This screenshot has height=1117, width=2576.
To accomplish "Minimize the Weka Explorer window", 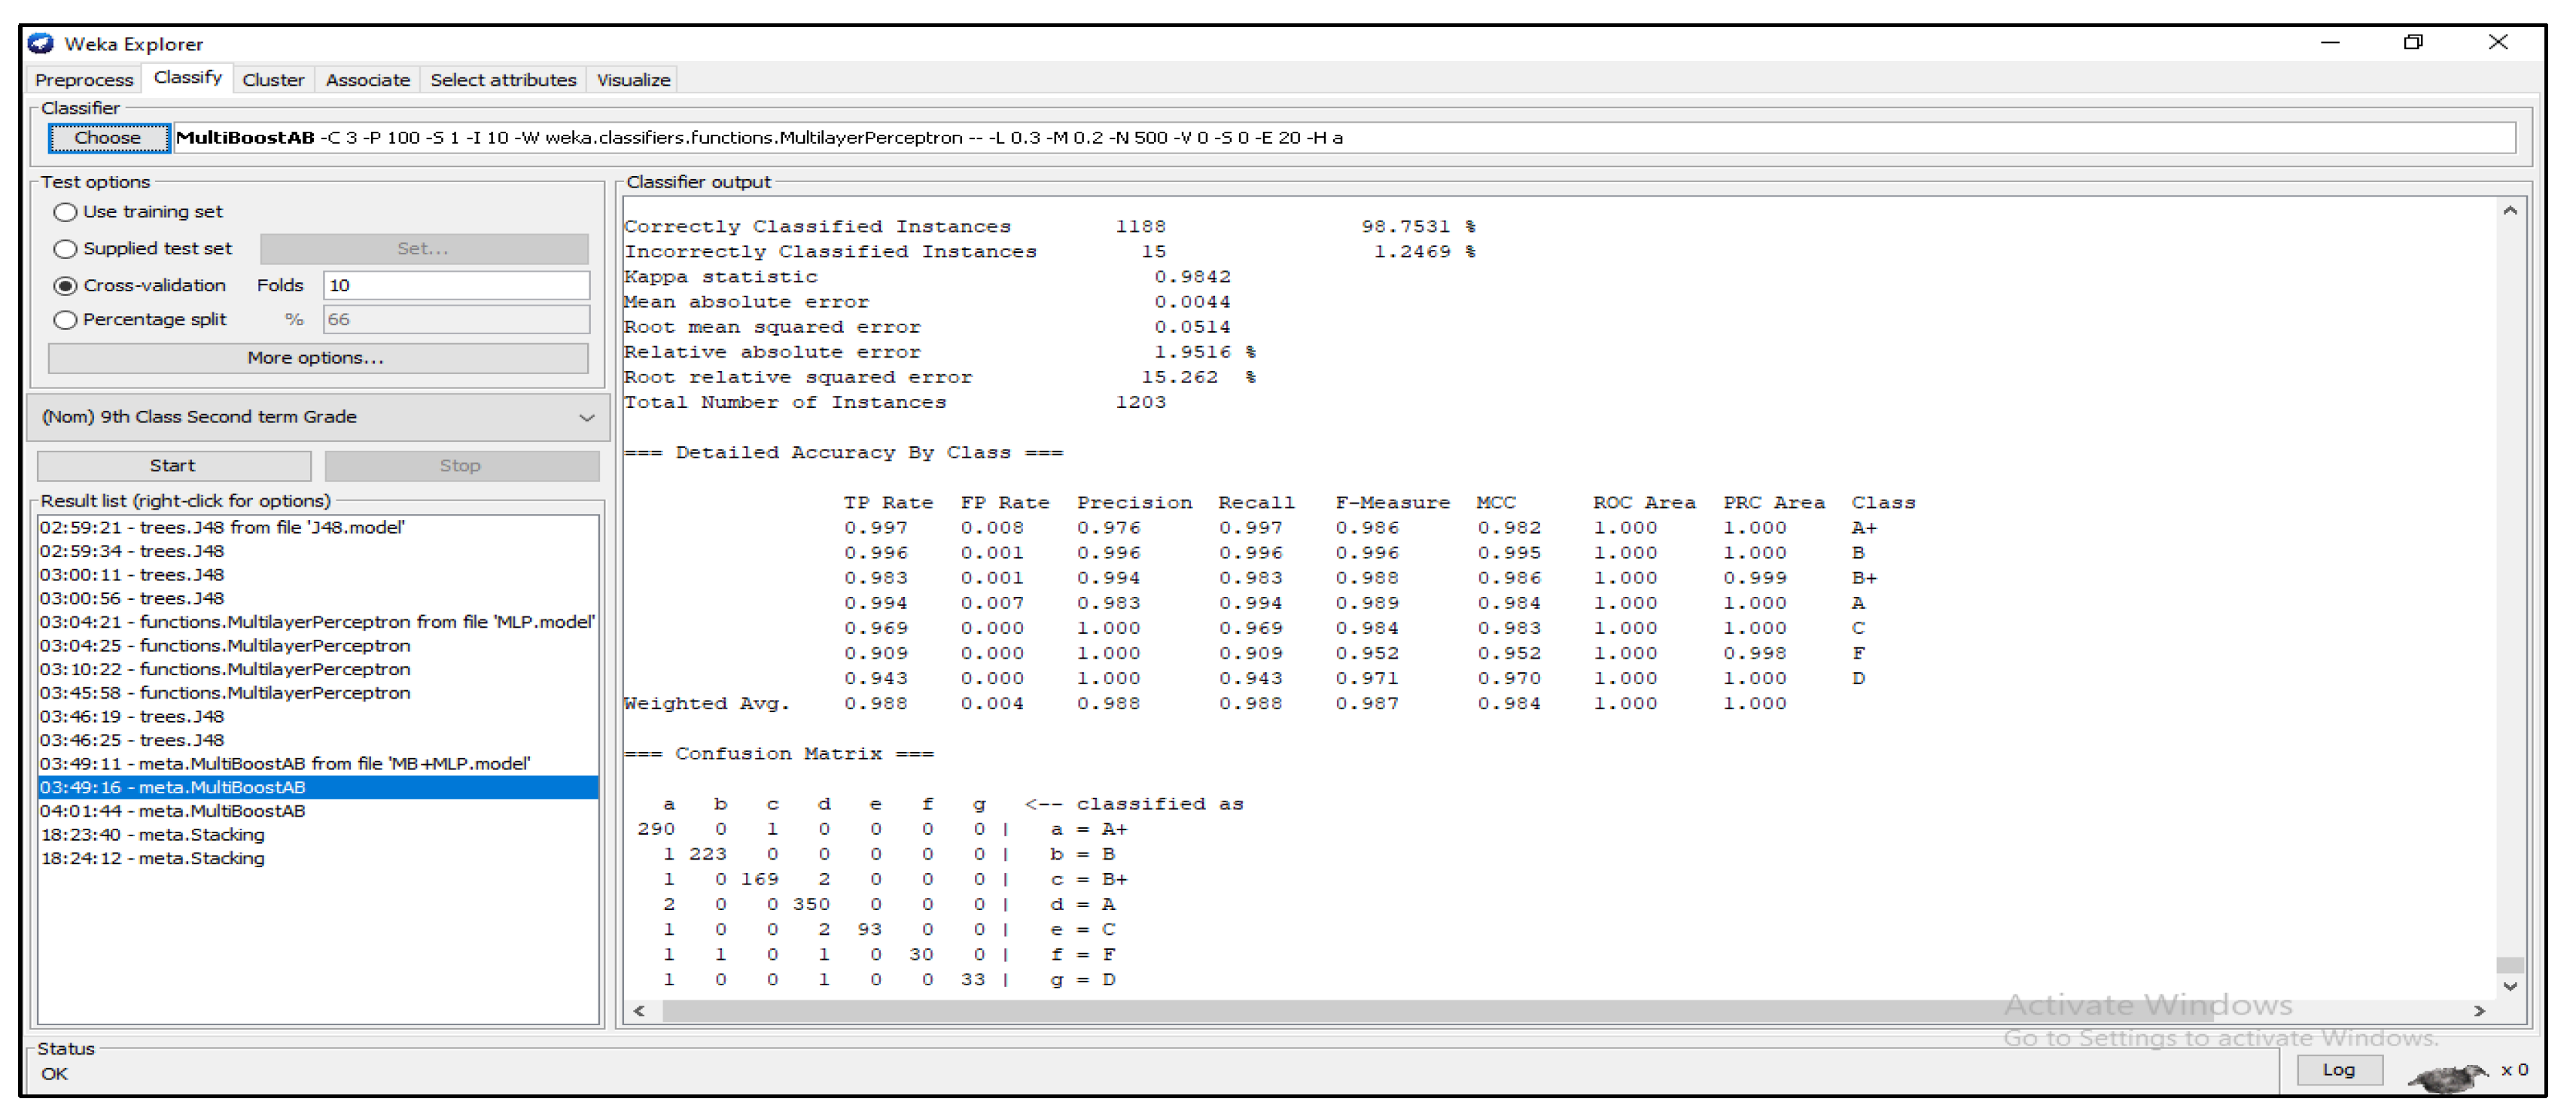I will pos(2330,43).
